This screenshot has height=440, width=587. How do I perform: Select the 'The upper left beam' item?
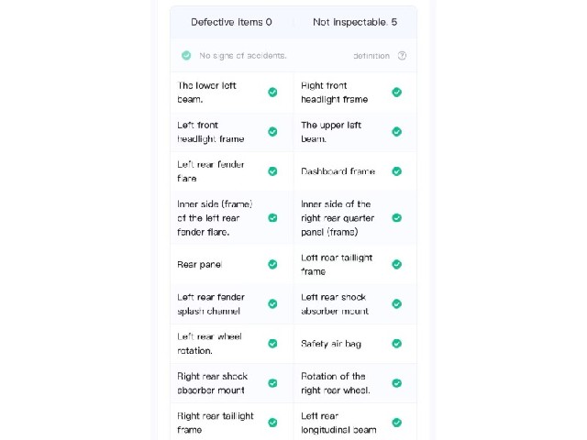coord(355,132)
